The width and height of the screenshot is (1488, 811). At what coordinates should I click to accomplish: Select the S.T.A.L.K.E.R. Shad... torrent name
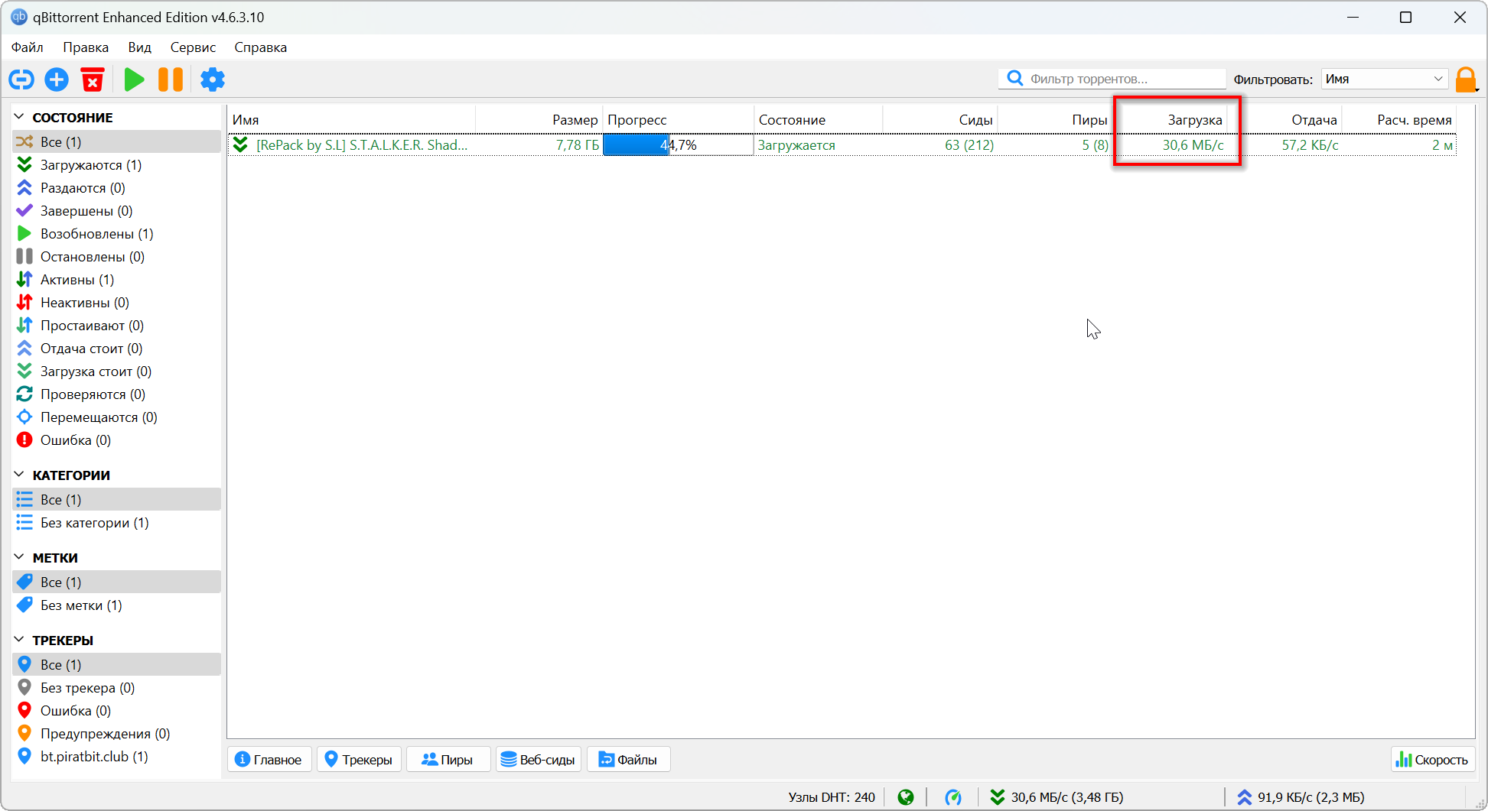pos(362,144)
